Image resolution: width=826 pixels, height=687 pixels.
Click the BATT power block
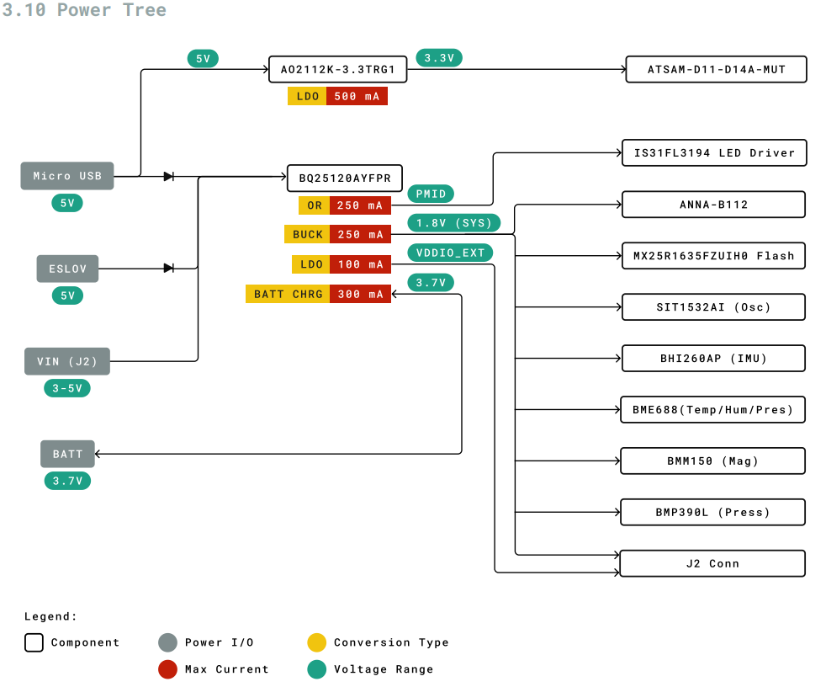67,454
